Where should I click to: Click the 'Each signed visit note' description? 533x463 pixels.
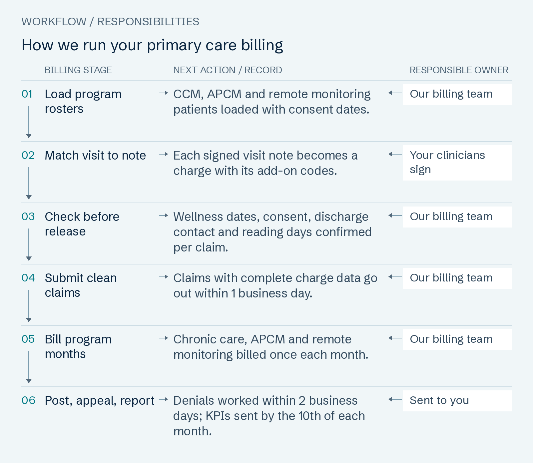(266, 163)
